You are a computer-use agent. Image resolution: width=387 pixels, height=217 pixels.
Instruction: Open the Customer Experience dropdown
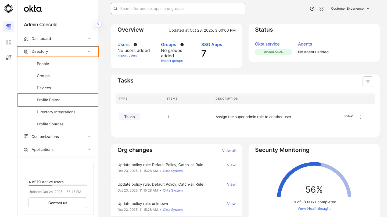coord(350,9)
